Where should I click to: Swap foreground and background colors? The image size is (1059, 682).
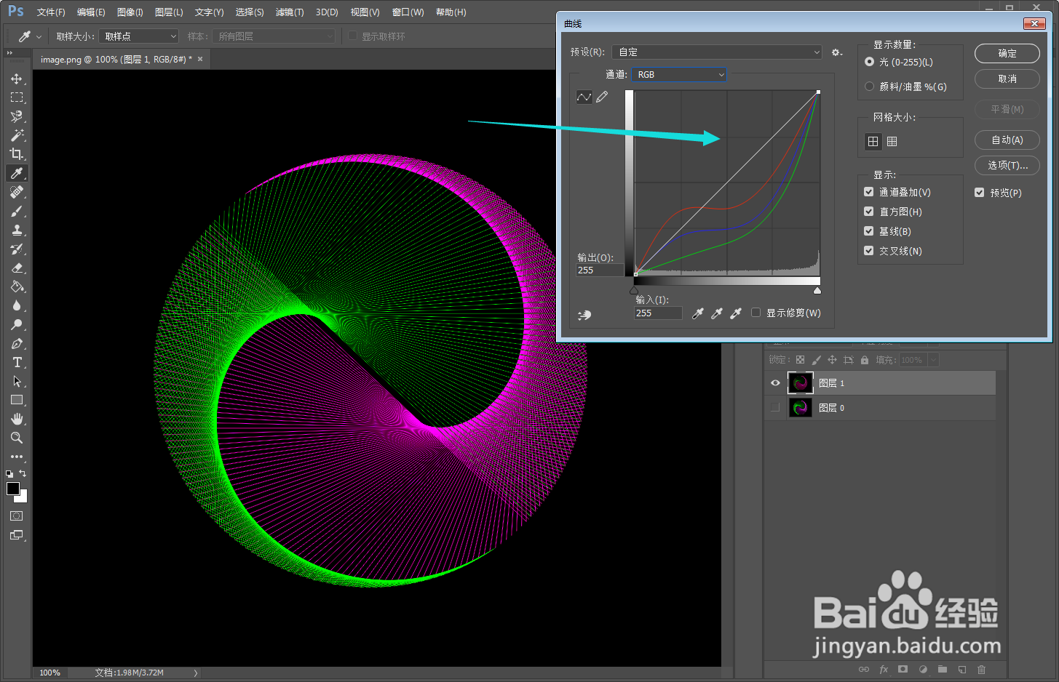(x=23, y=473)
